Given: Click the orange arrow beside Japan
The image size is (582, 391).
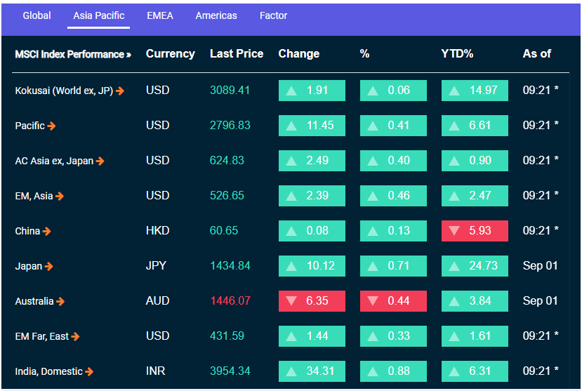Looking at the screenshot, I should coord(49,266).
